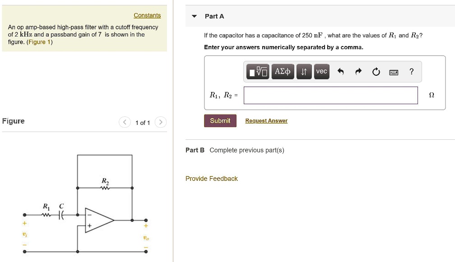Click inside the R1, R2 answer field

330,95
